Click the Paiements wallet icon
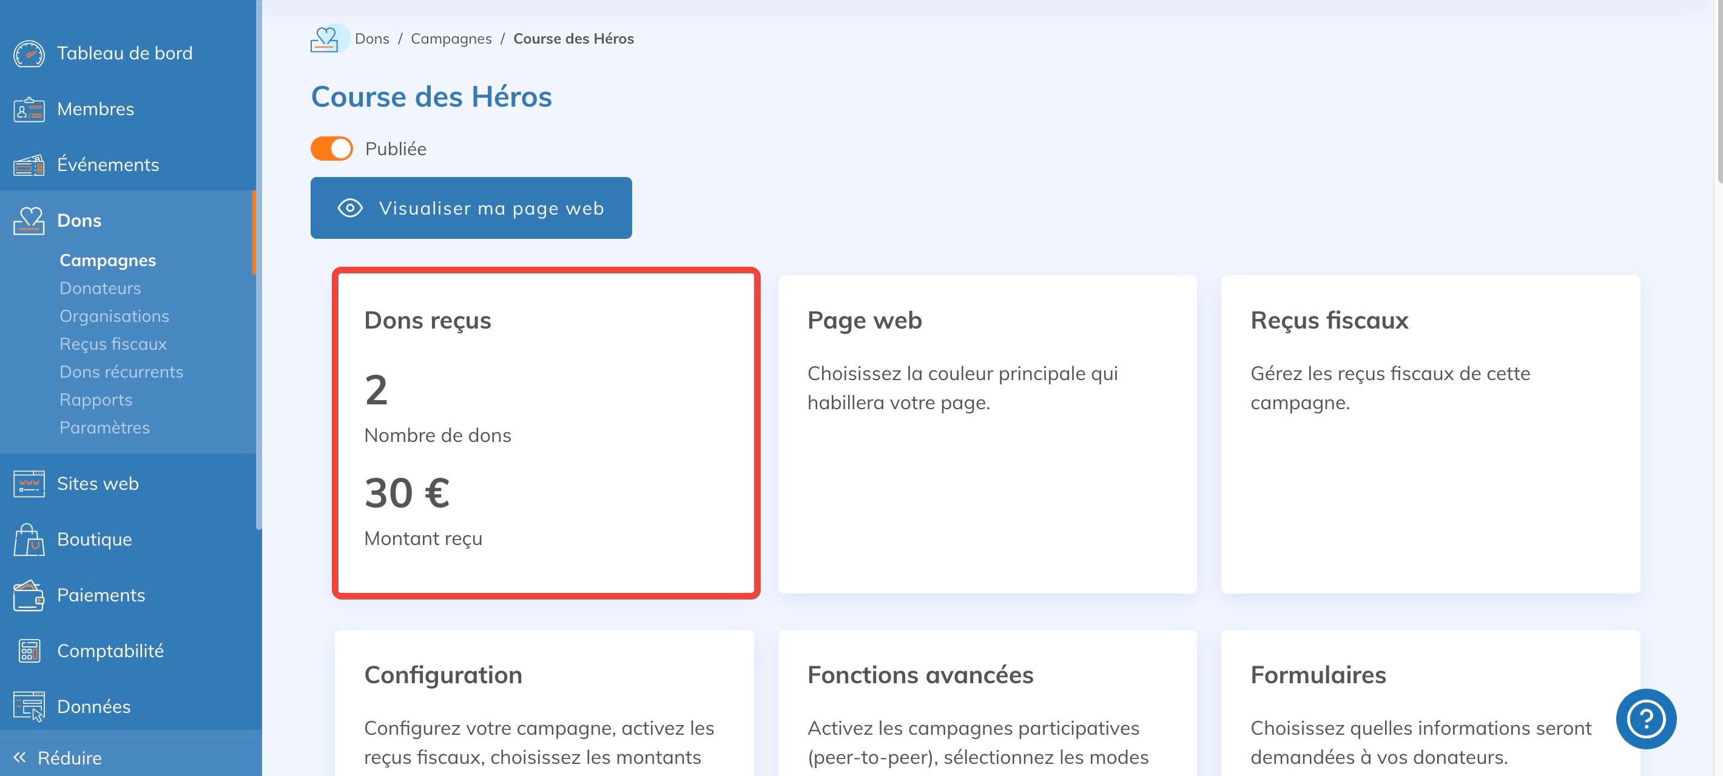1723x776 pixels. [x=29, y=595]
